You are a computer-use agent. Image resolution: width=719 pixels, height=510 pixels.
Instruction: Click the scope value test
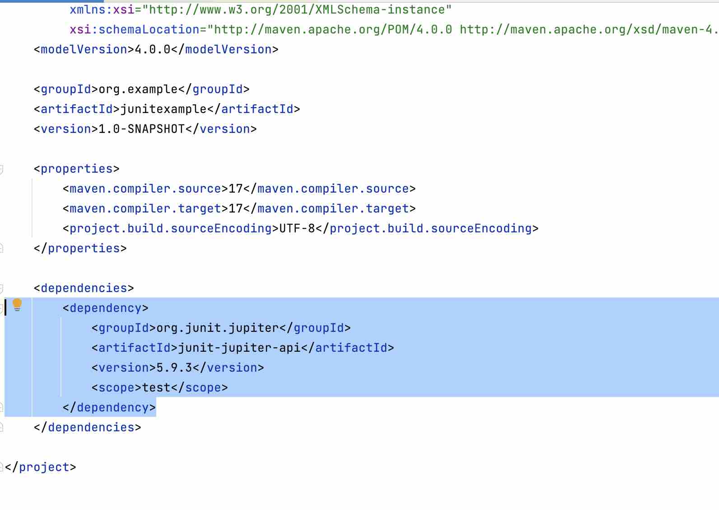pyautogui.click(x=156, y=387)
